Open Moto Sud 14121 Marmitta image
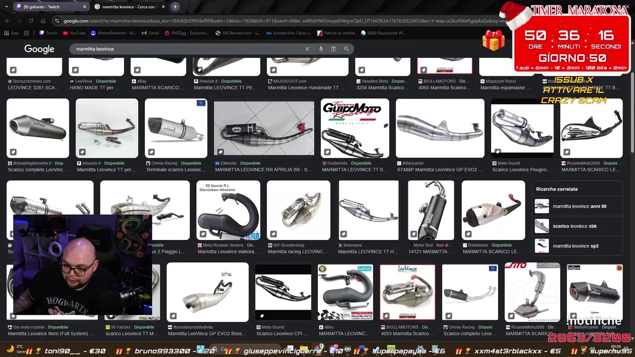 431,210
